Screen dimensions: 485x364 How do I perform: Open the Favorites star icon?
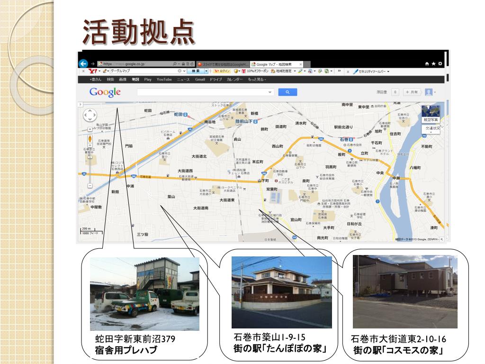433,64
